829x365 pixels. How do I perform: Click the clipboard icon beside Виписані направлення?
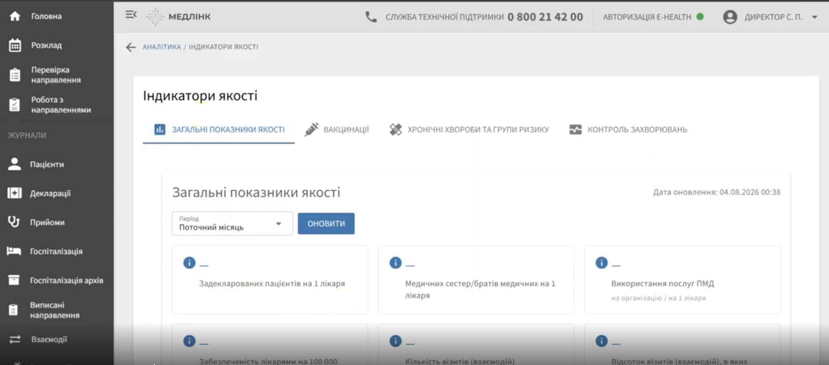(14, 310)
